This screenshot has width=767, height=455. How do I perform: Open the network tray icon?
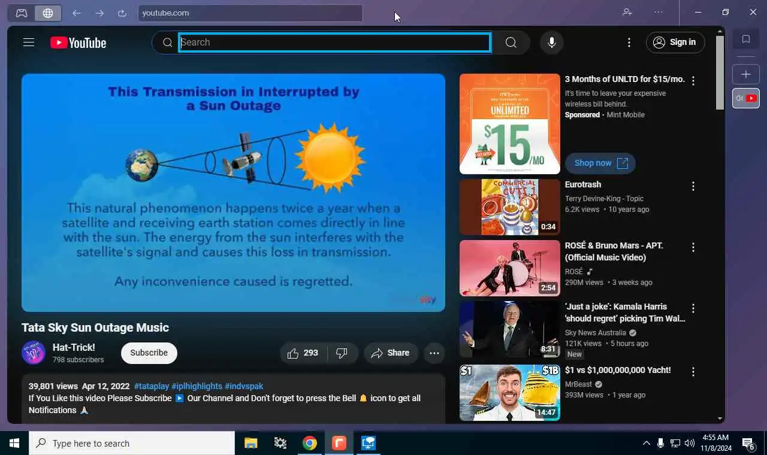point(675,443)
